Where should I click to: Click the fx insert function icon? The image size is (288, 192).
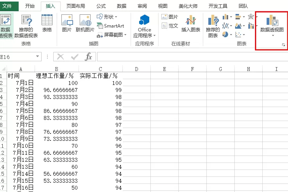[88, 57]
